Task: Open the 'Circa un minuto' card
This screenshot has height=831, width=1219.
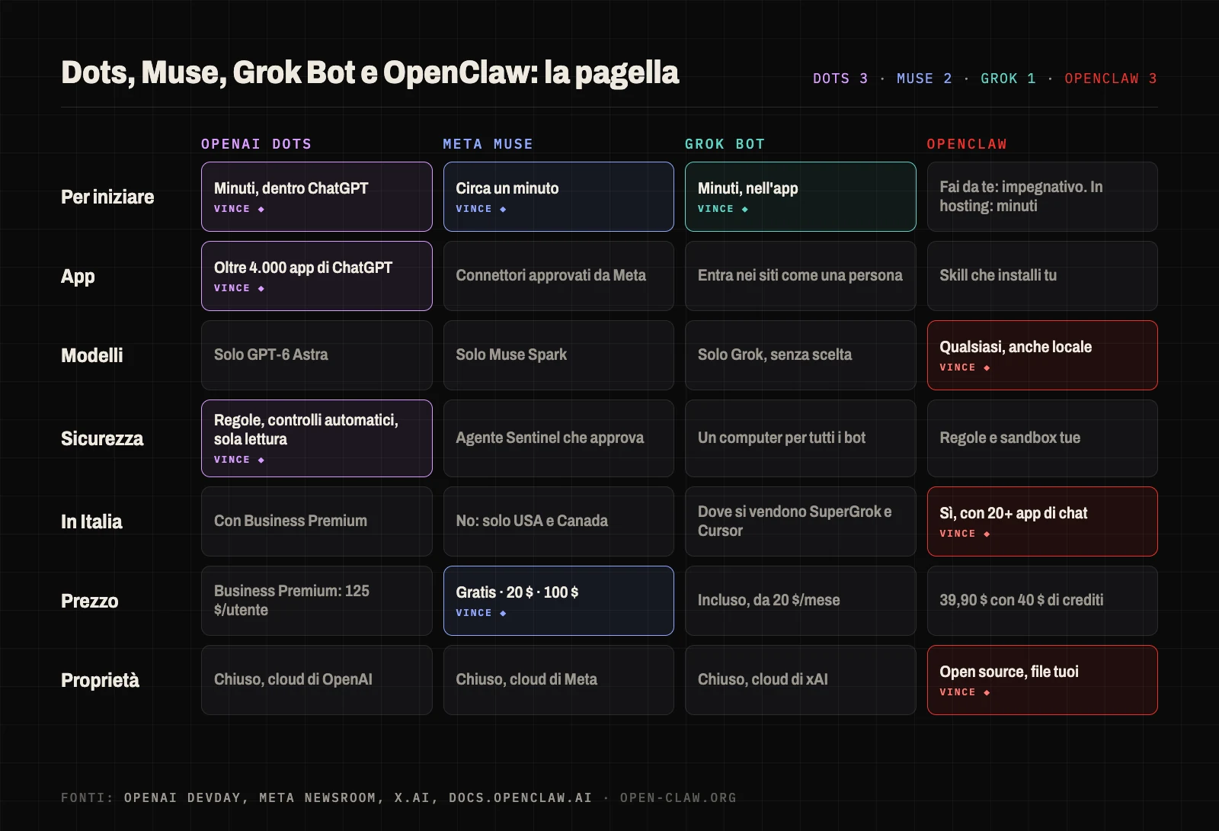Action: pyautogui.click(x=558, y=197)
